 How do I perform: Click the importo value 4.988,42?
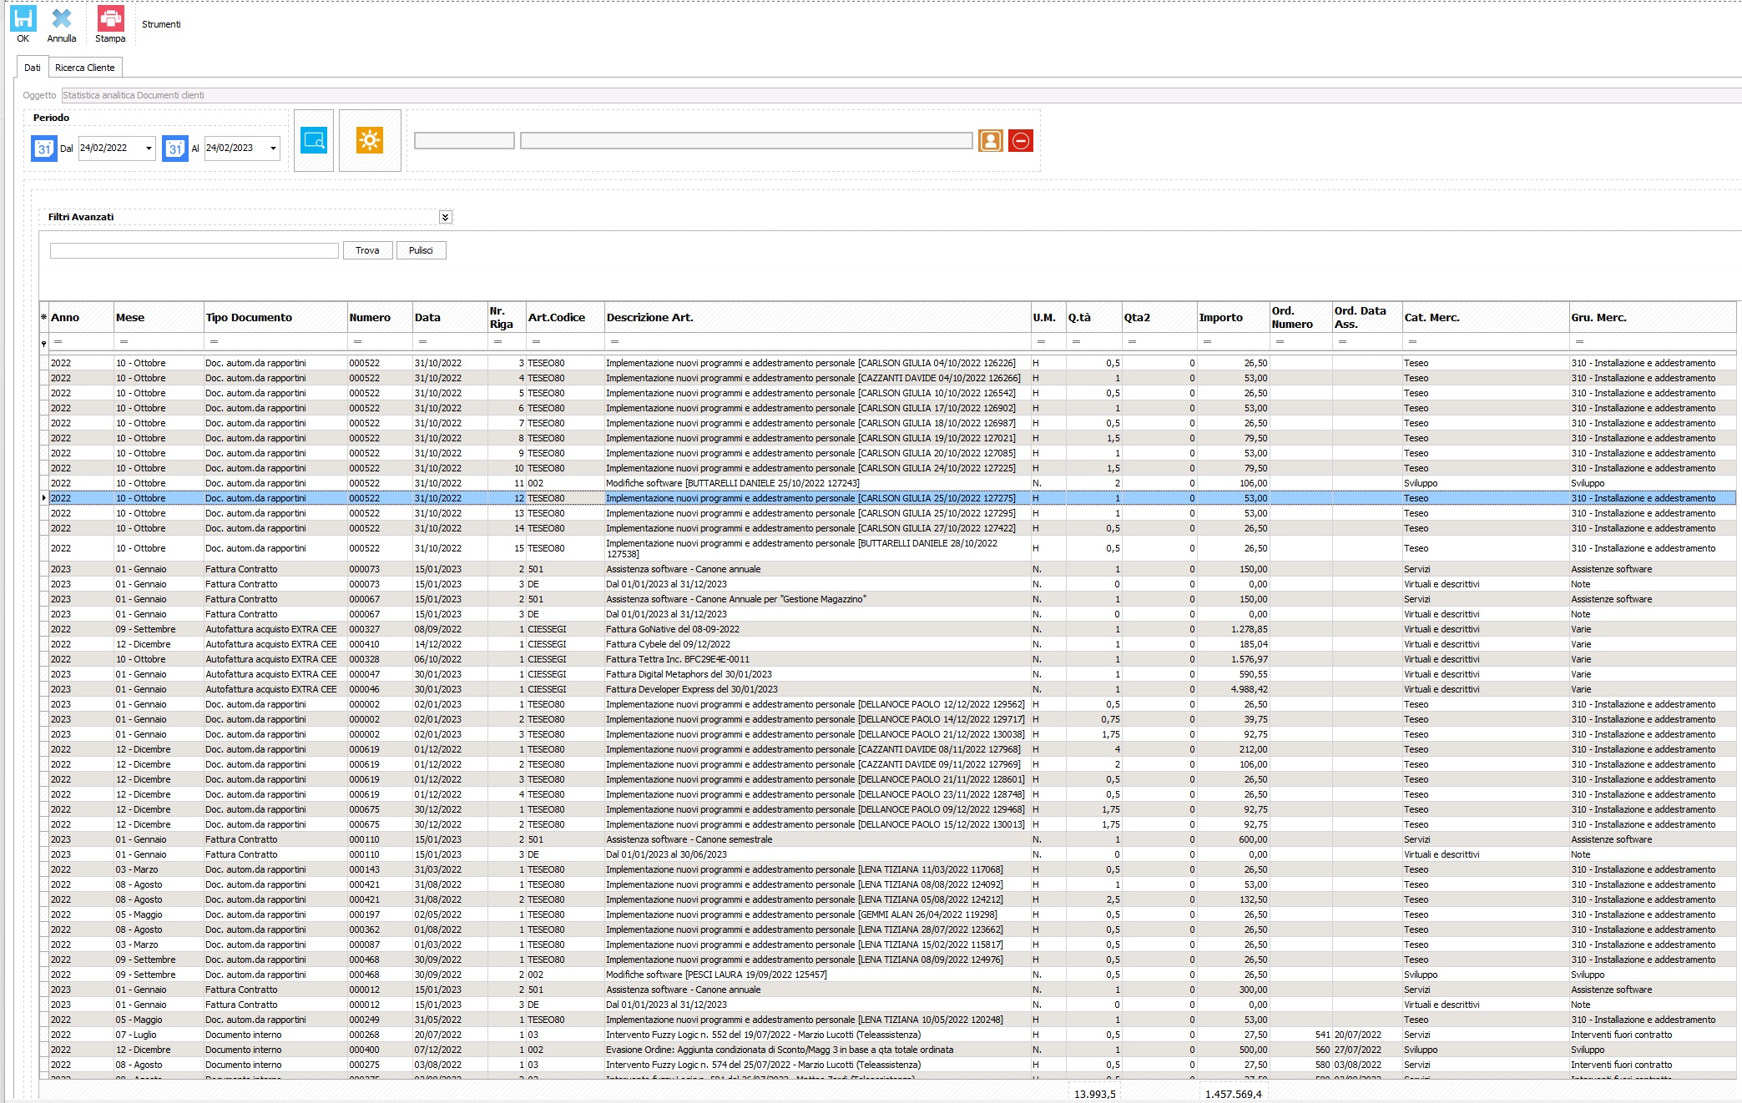(x=1249, y=689)
